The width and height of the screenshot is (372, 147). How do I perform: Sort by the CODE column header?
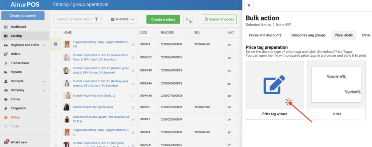tap(143, 33)
